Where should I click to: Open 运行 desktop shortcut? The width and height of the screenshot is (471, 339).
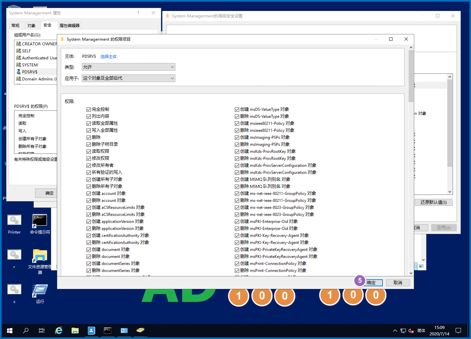click(x=40, y=294)
